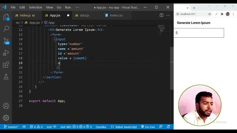This screenshot has height=133, width=237.
Task: Split the editor to the right
Action: [161, 15]
